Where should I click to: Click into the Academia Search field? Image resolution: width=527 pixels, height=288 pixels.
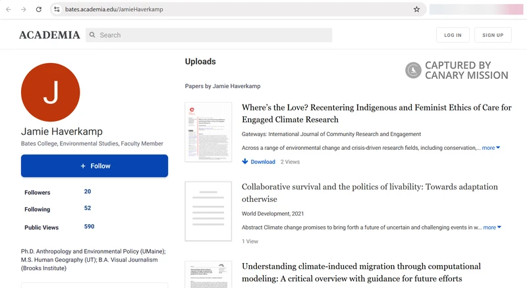click(x=209, y=35)
